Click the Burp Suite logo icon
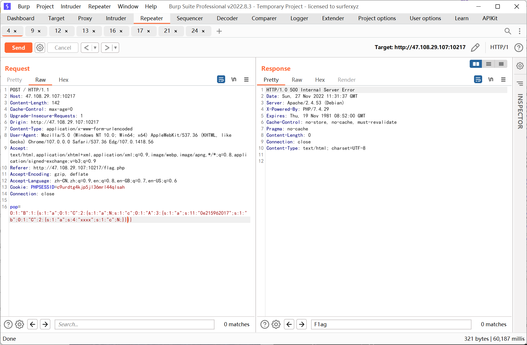The image size is (527, 345). point(7,6)
